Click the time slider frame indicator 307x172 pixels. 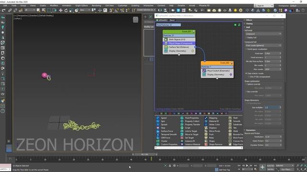[144, 154]
